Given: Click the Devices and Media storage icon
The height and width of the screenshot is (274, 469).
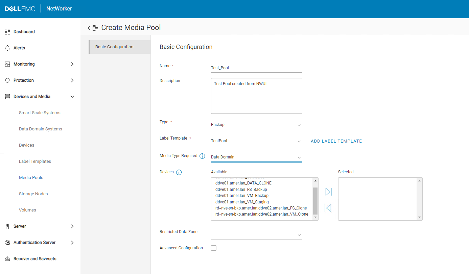Looking at the screenshot, I should 7,96.
